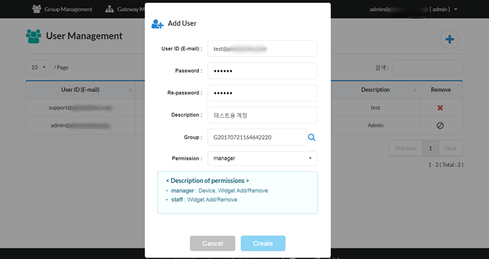Click the Add User dialog icon
This screenshot has width=489, height=259.
[x=157, y=23]
